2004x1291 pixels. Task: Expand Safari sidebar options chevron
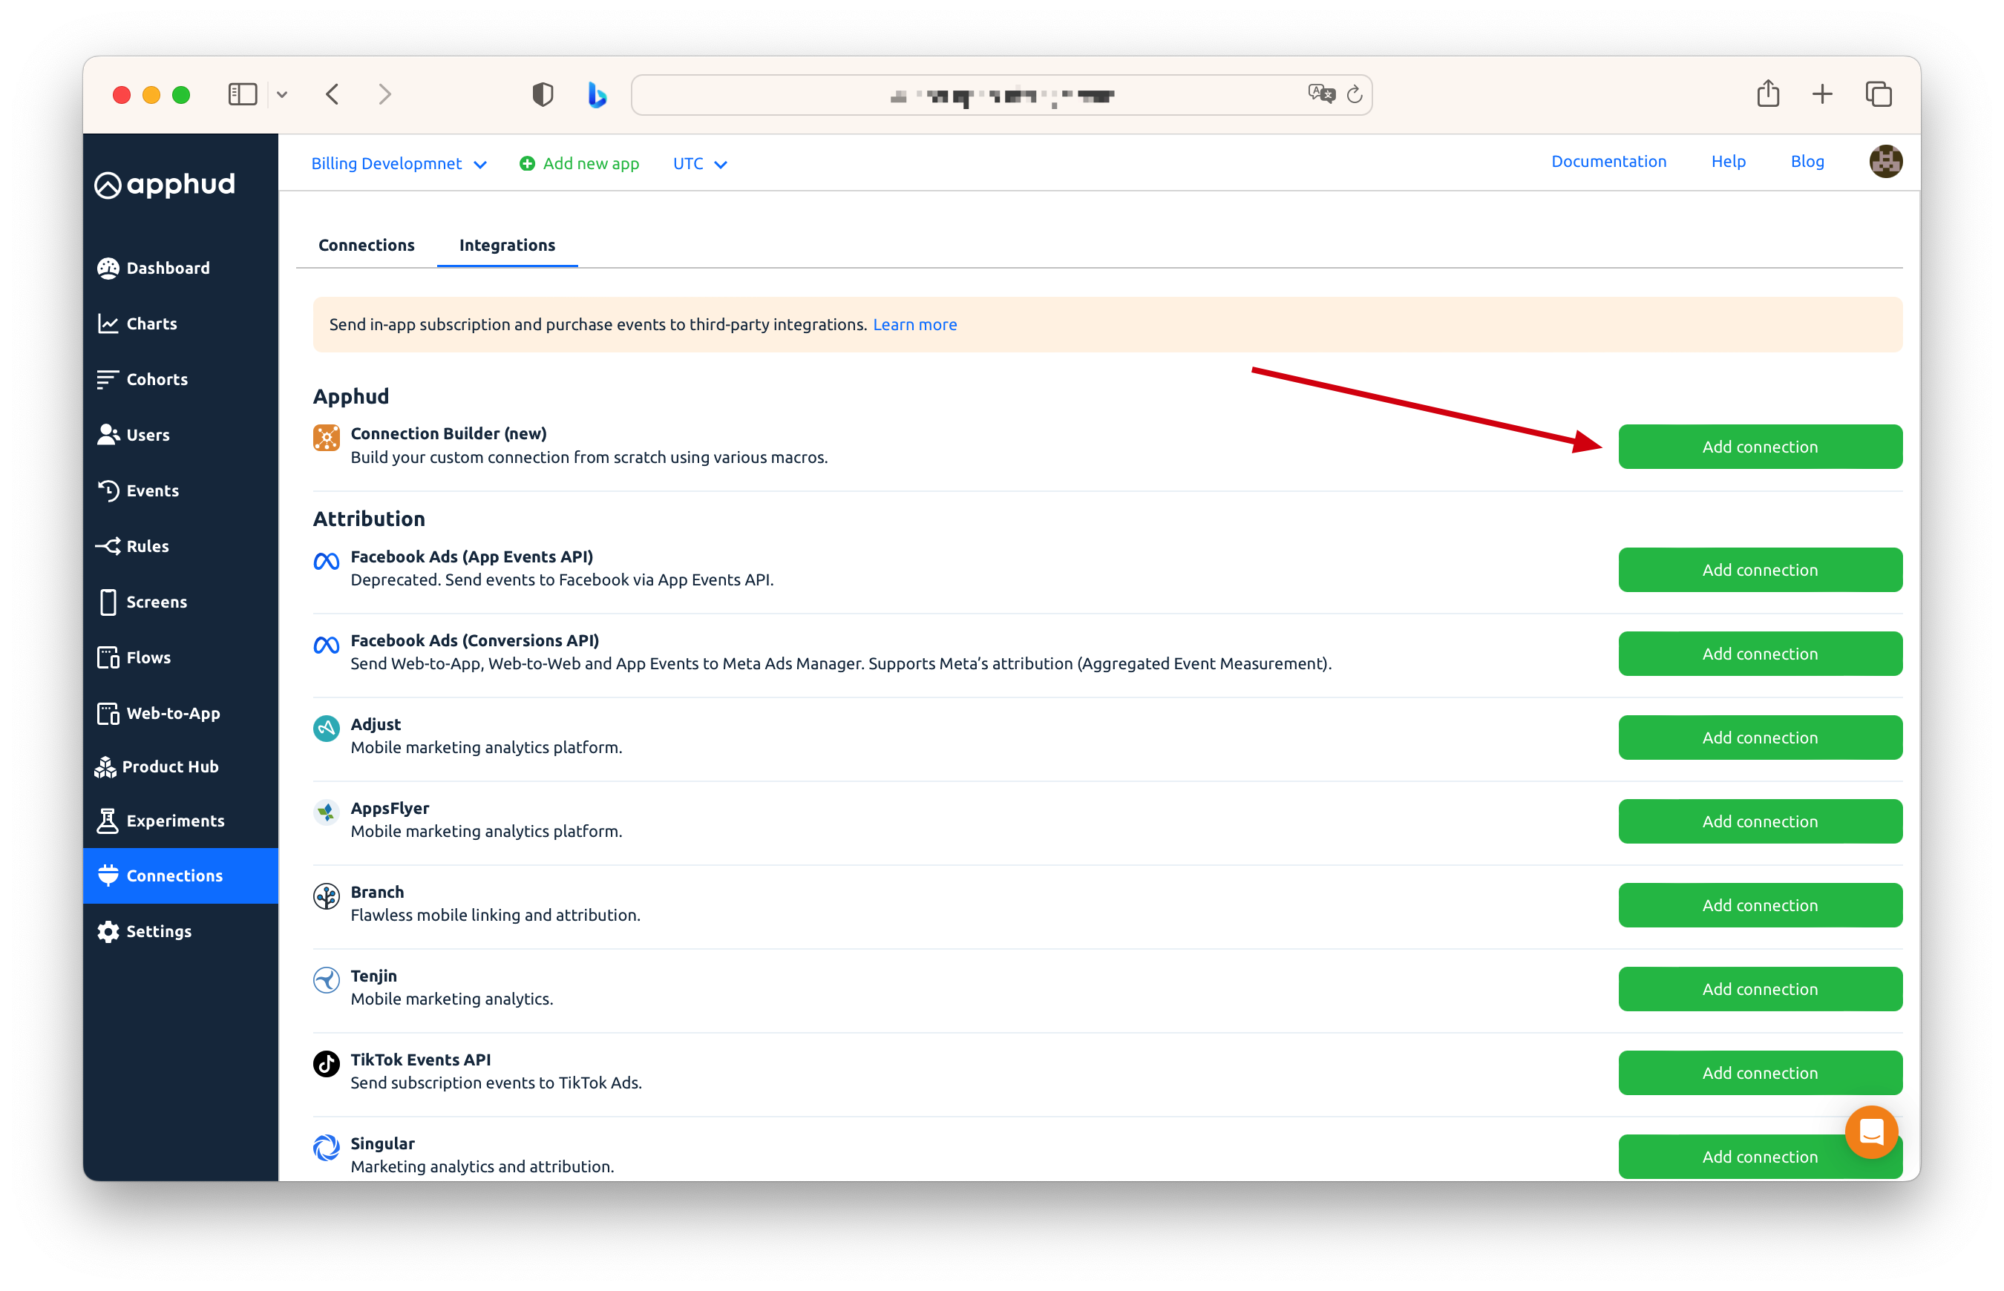click(283, 95)
